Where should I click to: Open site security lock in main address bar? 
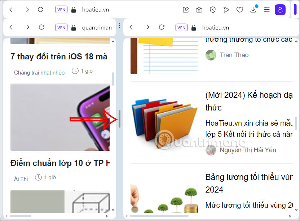(74, 10)
